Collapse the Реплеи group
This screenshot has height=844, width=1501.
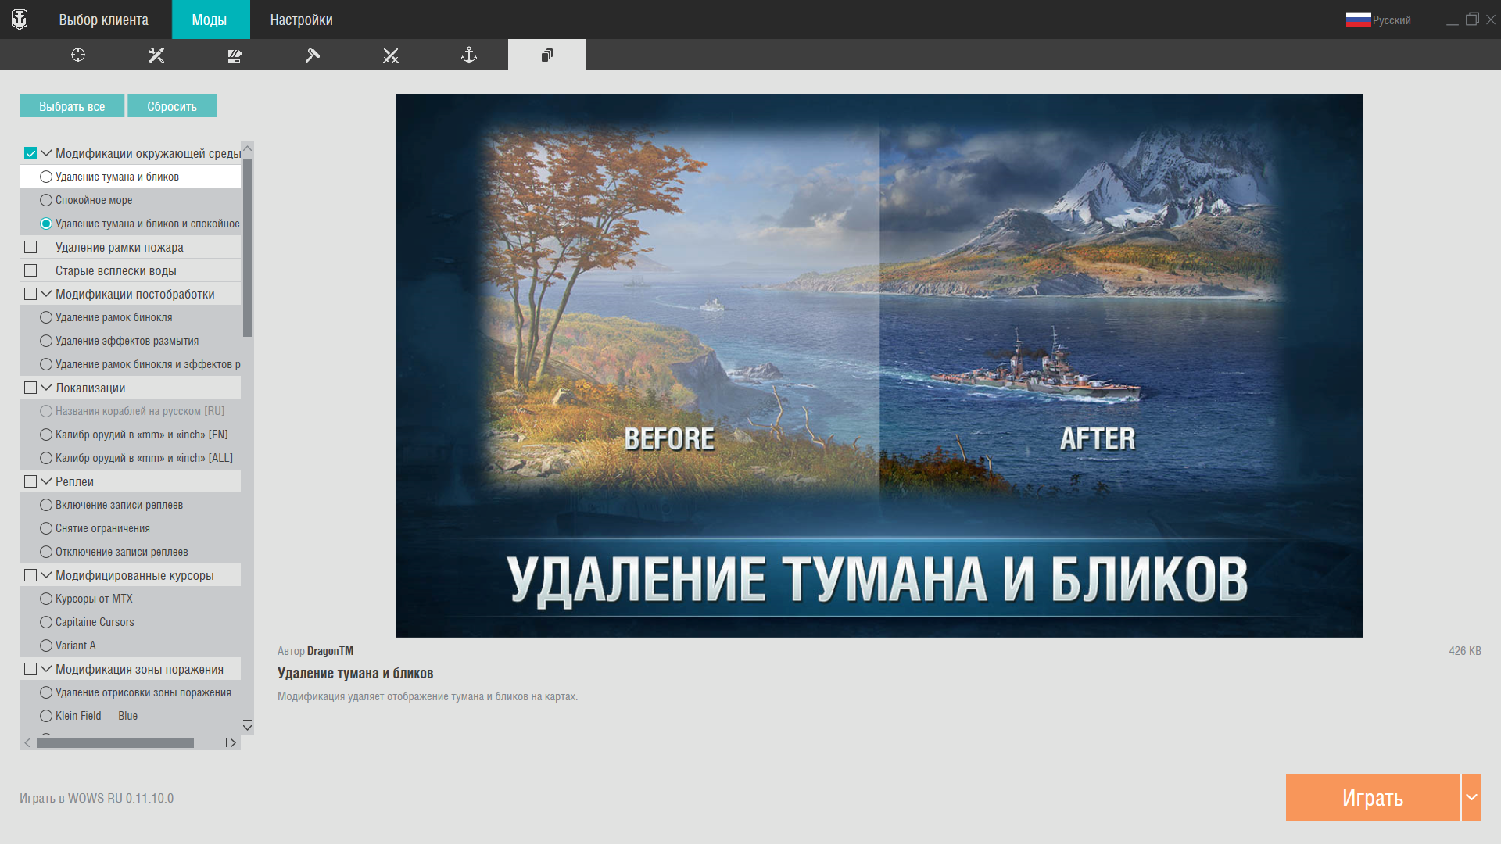tap(46, 481)
